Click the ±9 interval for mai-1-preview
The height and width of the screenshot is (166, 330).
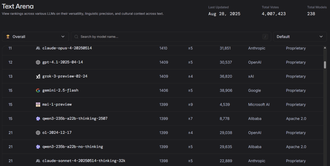point(190,105)
